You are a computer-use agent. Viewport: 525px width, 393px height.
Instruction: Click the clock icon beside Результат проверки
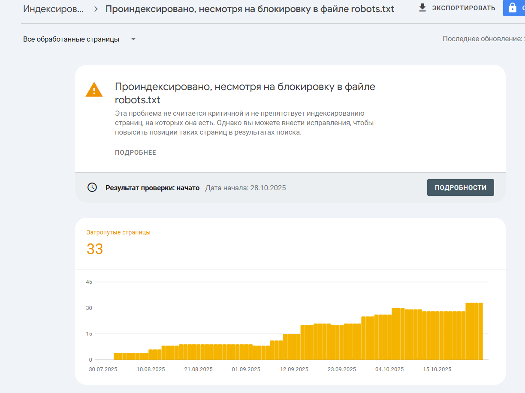pos(92,187)
